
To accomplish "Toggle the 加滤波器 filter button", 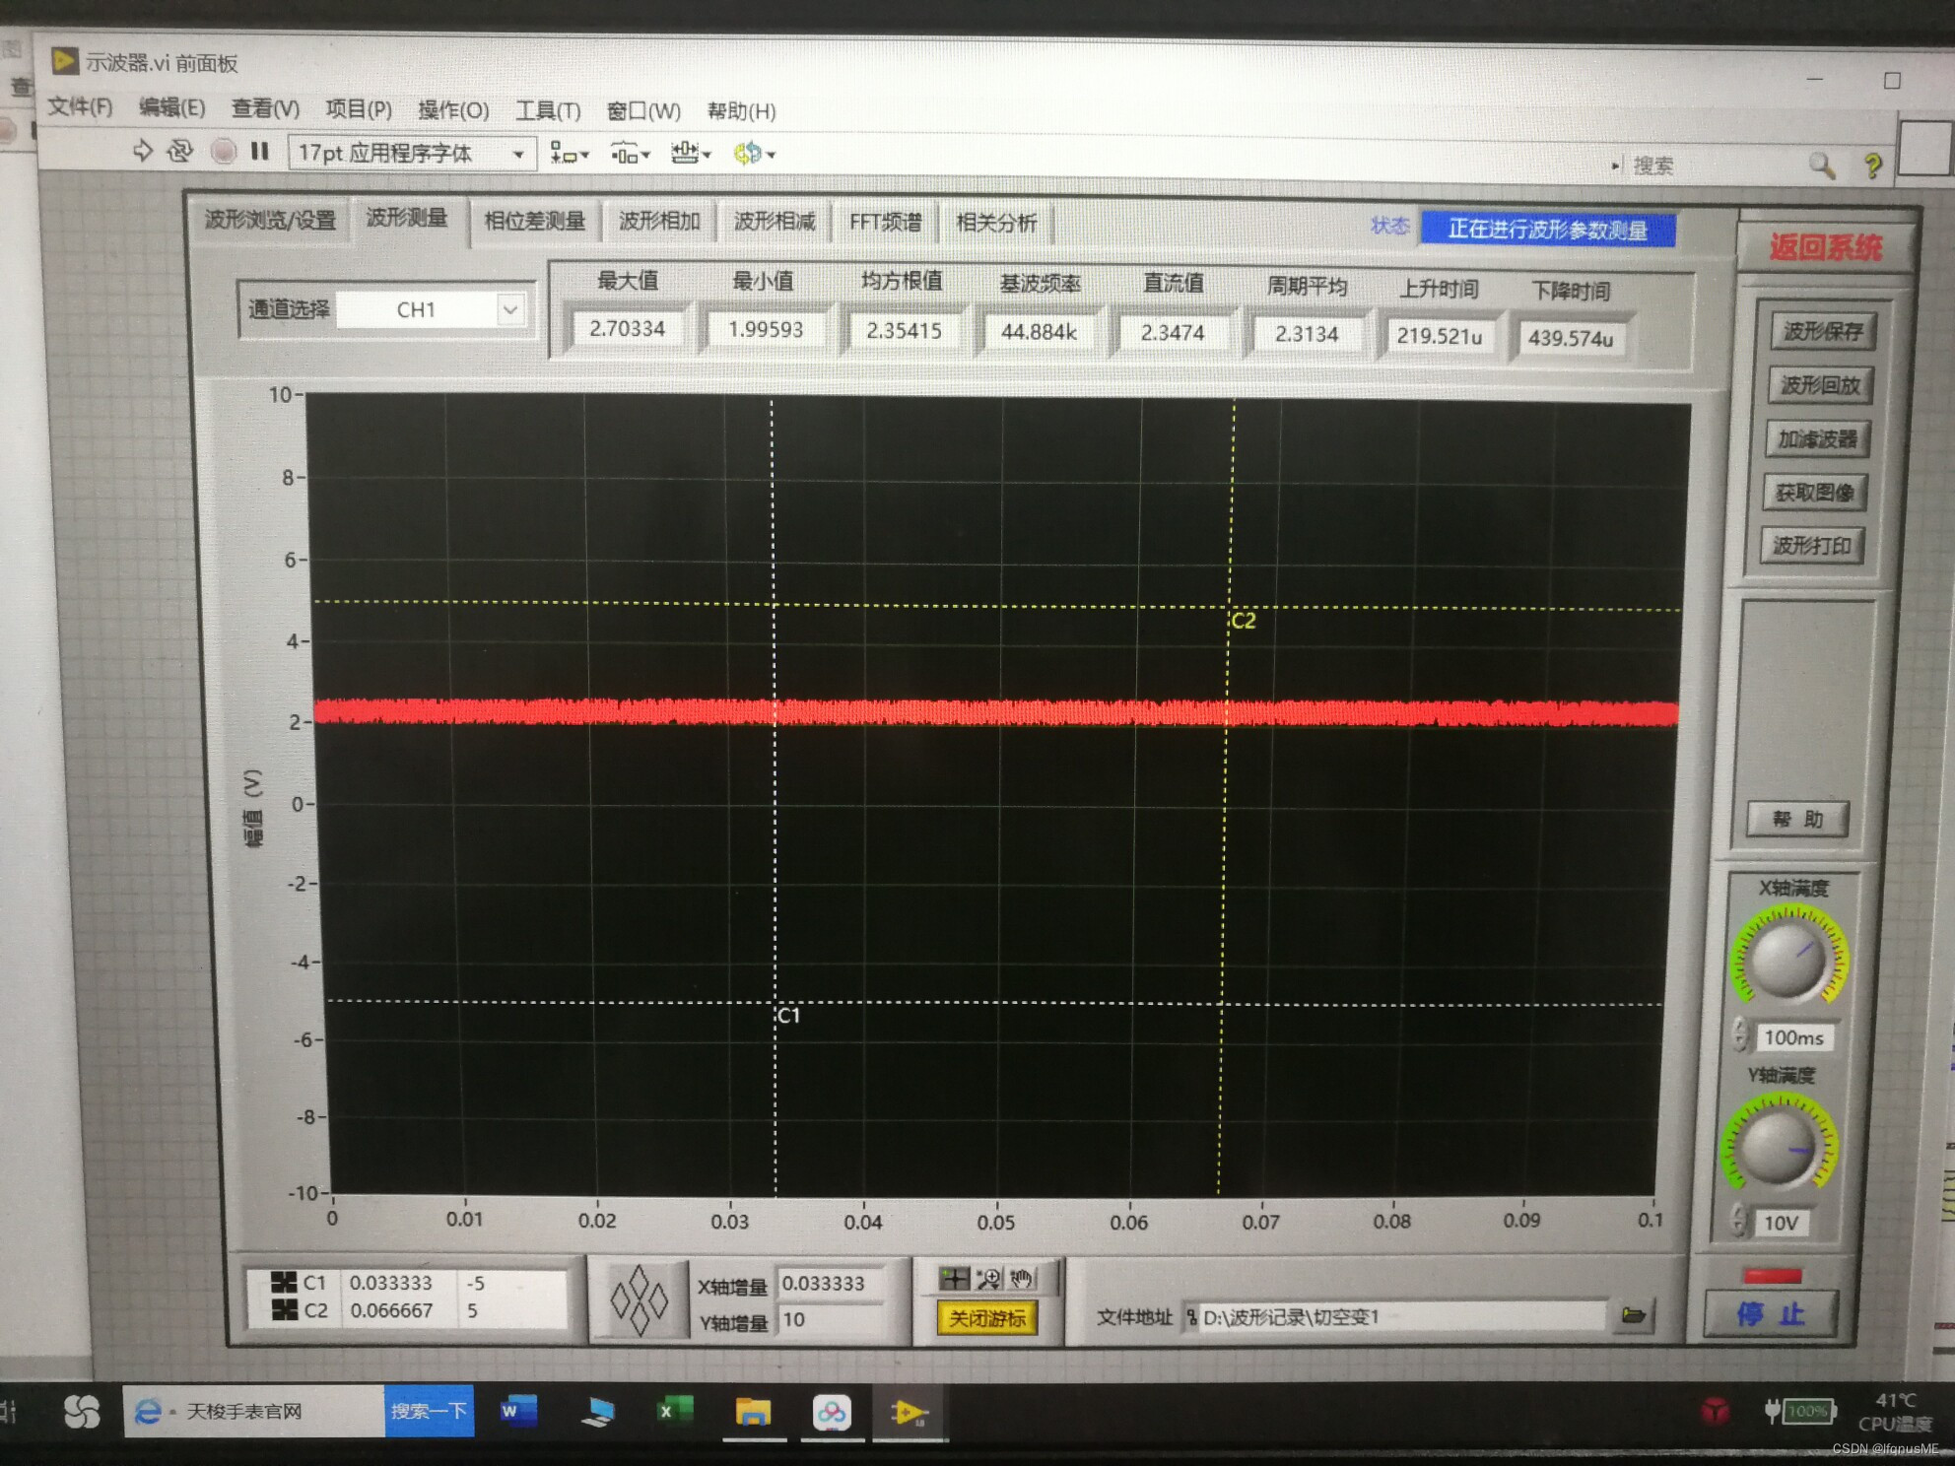I will coord(1817,438).
